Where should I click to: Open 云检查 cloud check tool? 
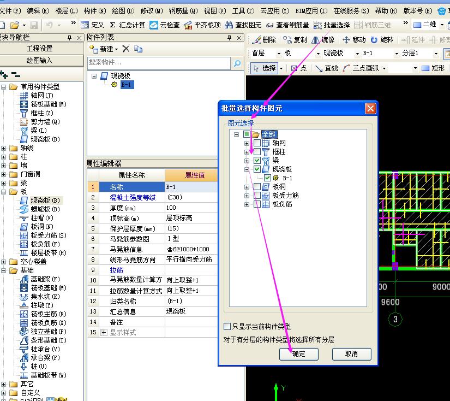coord(165,25)
